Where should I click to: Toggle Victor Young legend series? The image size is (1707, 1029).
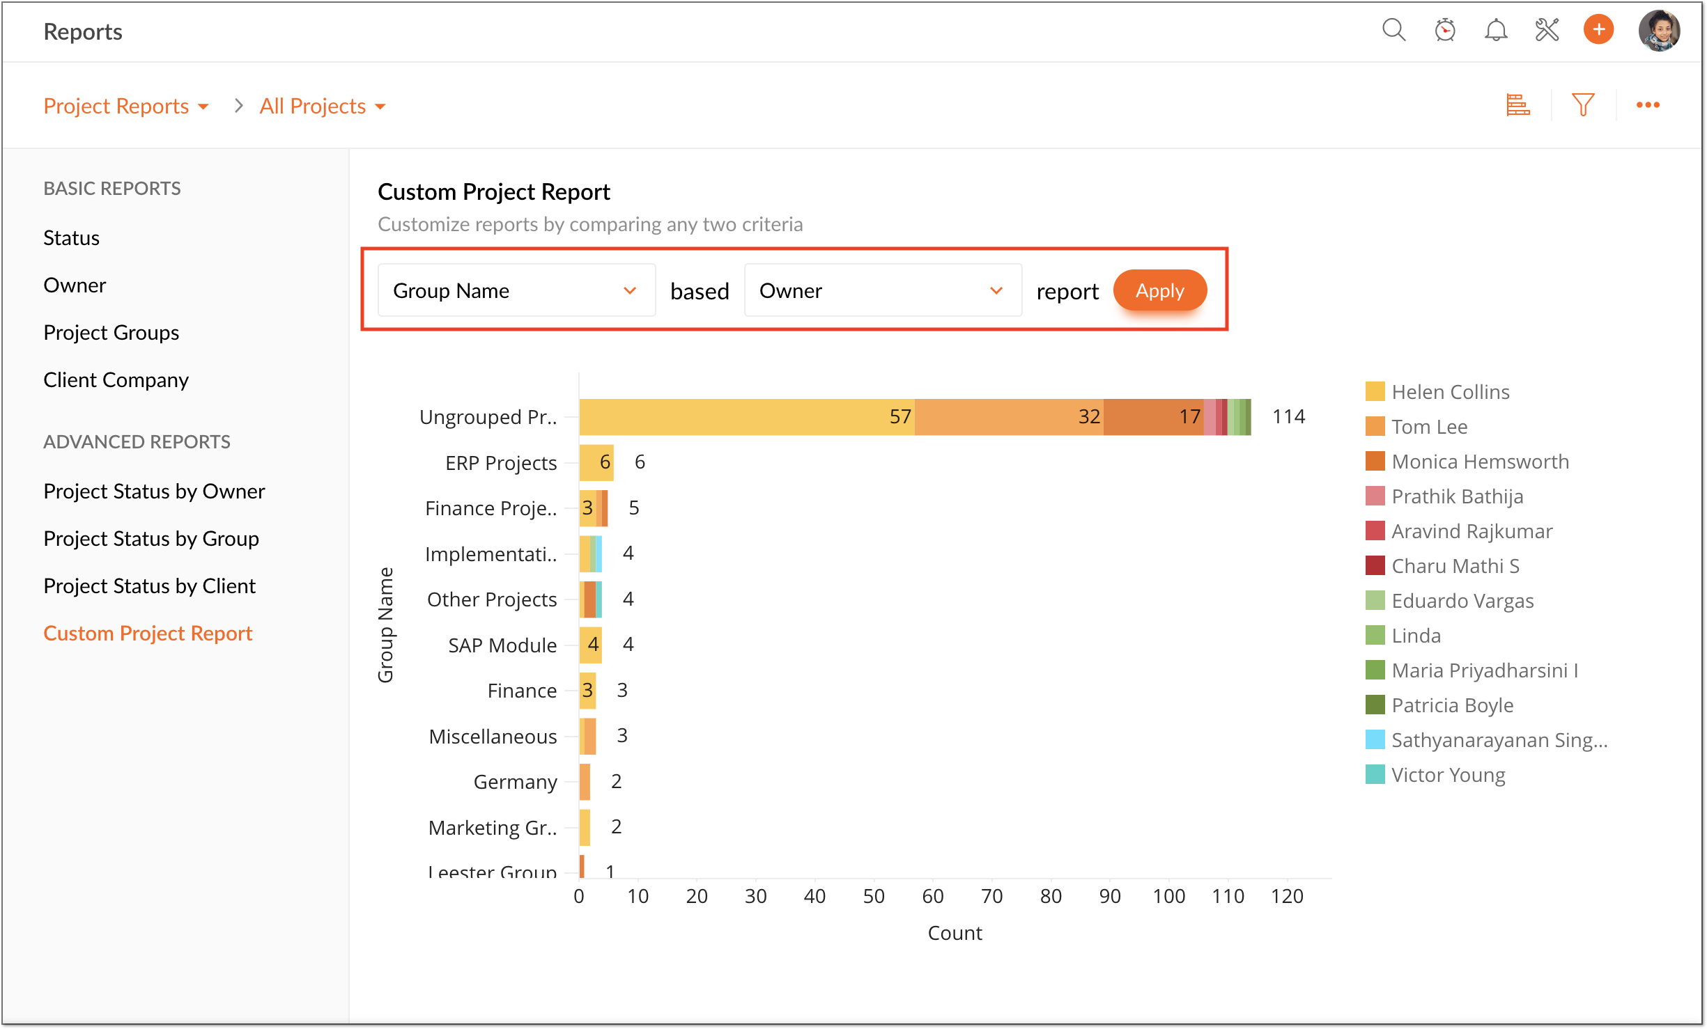coord(1435,775)
